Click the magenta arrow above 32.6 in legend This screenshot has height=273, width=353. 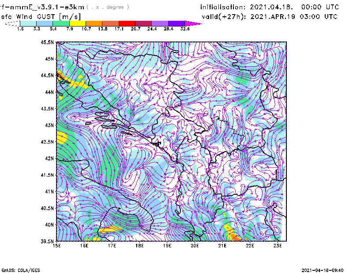[x=193, y=23]
